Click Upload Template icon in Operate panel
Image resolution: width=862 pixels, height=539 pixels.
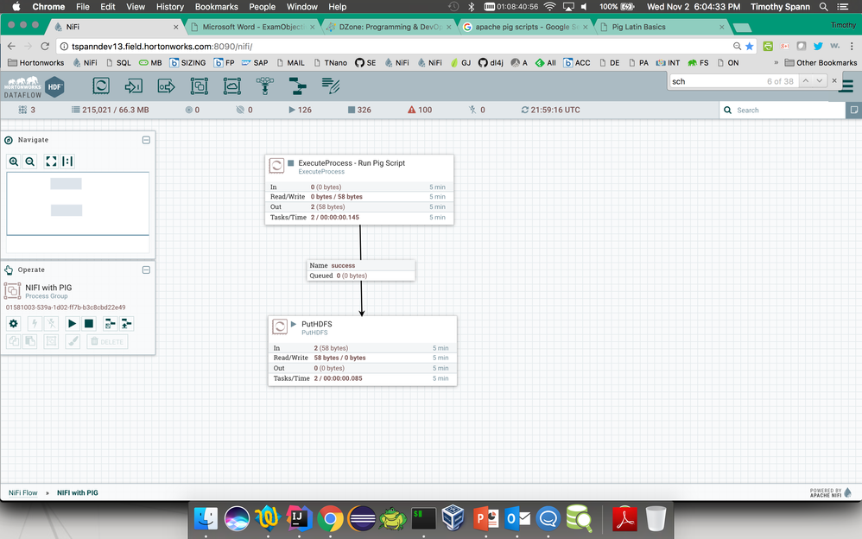point(126,323)
